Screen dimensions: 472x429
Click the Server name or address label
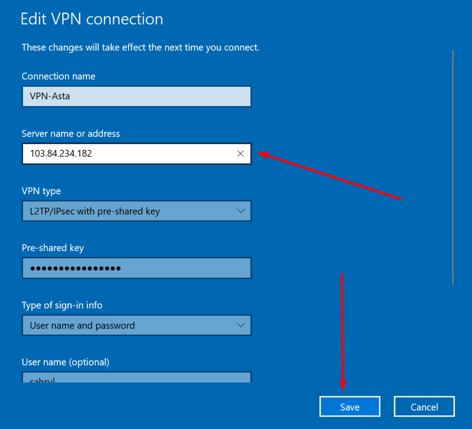71,134
